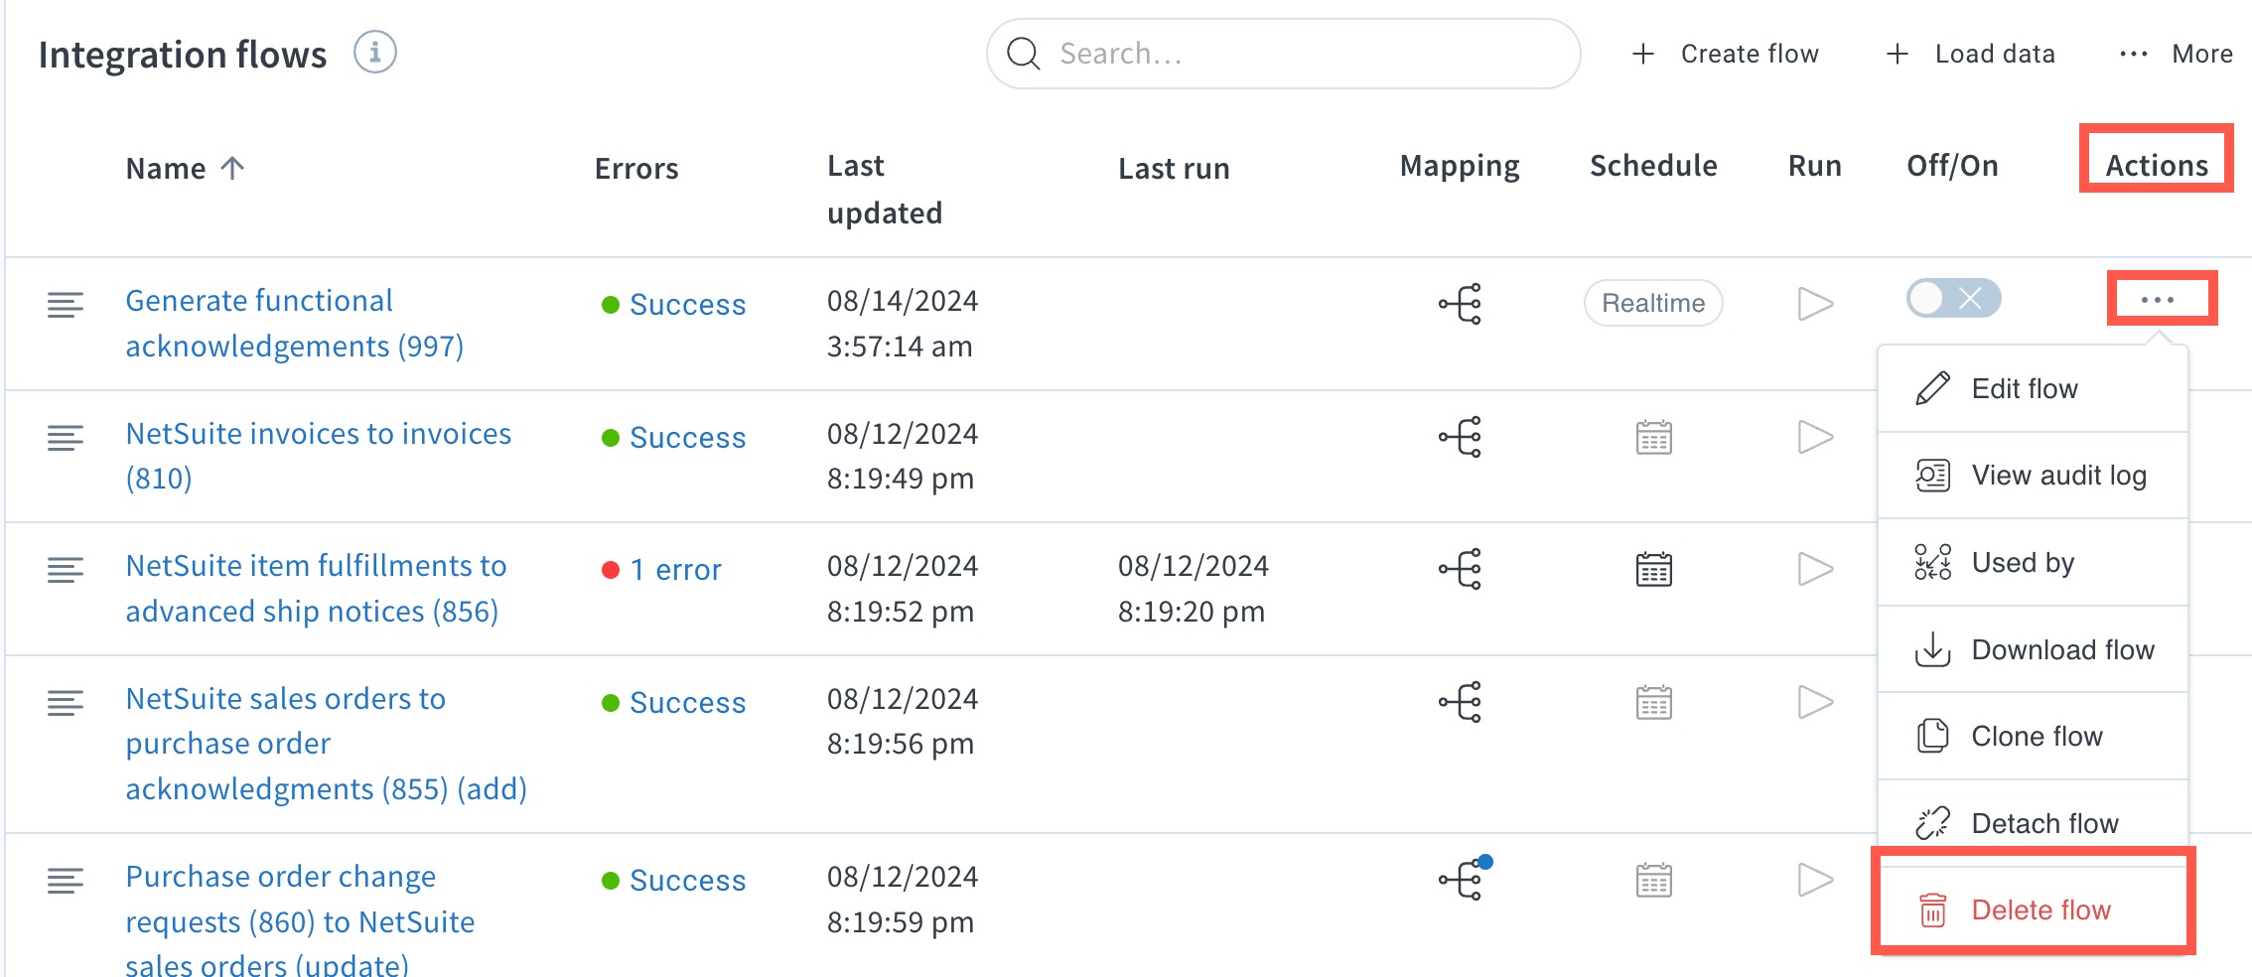Image resolution: width=2252 pixels, height=977 pixels.
Task: Open actions ellipsis for Generate functional acknowledgements
Action: pos(2157,299)
